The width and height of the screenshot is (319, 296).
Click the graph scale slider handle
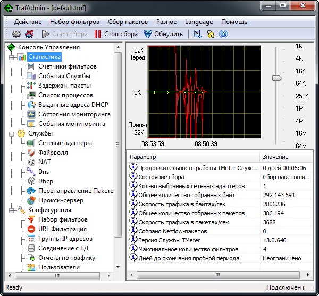(276, 78)
